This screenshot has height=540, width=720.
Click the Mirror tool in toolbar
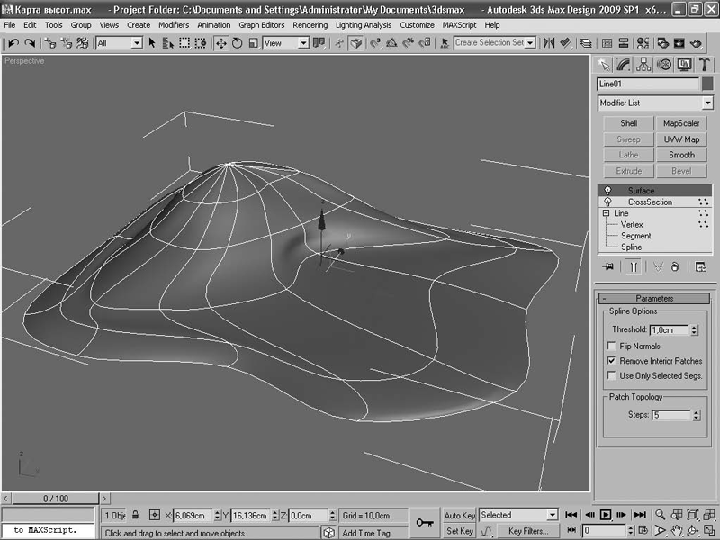[x=548, y=43]
